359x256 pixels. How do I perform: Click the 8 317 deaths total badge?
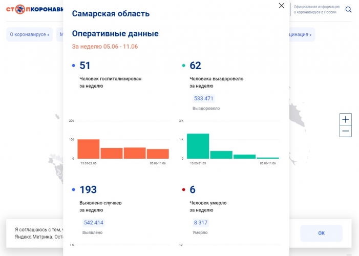click(x=200, y=223)
